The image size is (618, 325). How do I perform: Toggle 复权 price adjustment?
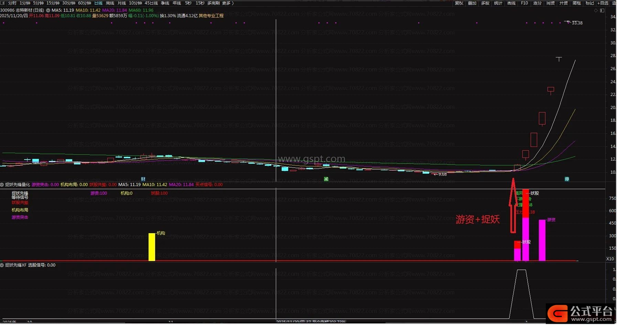click(459, 3)
